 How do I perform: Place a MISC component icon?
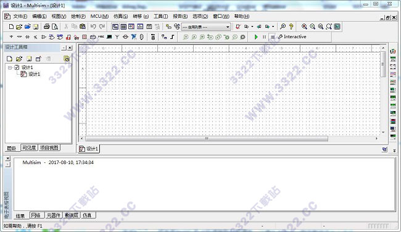point(101,37)
